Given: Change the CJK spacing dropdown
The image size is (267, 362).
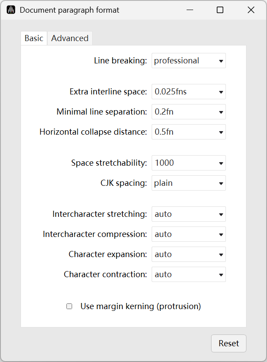Looking at the screenshot, I should [189, 183].
